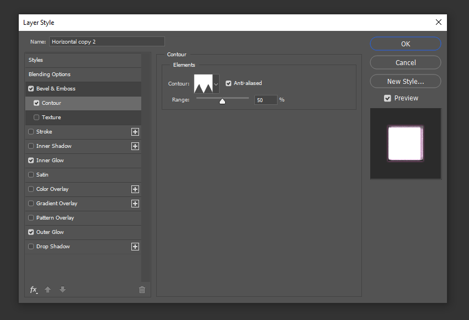Uncheck the Bevel & Emboss checkbox

click(31, 88)
